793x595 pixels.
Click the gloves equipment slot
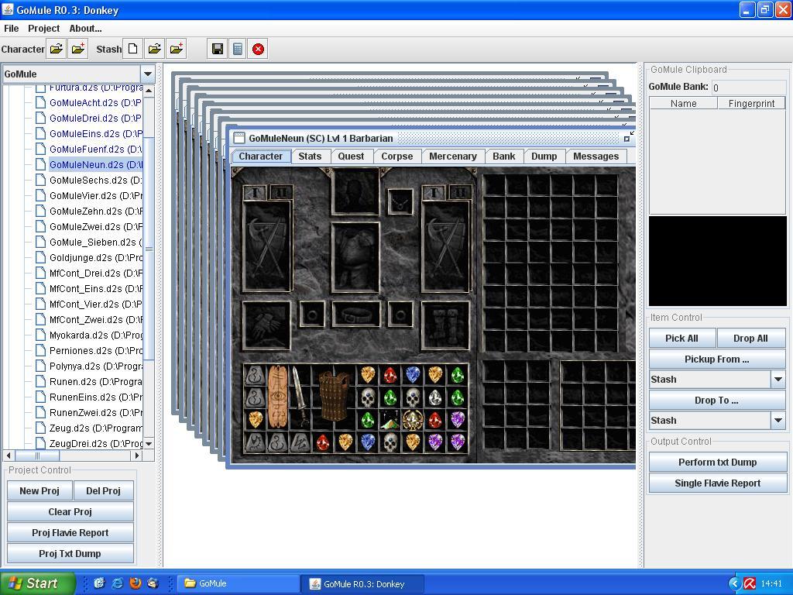coord(266,326)
